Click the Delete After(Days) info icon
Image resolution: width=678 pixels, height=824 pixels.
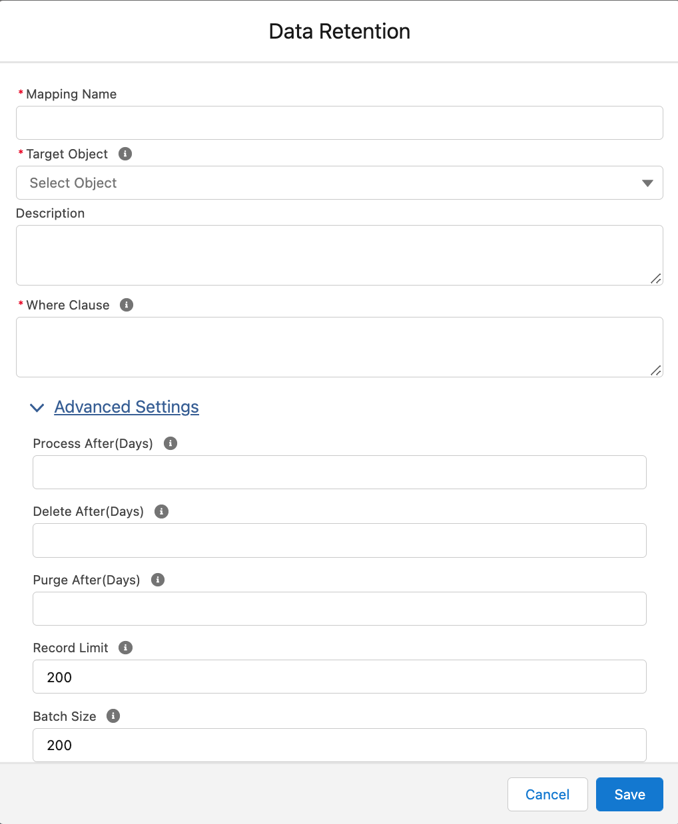tap(161, 511)
